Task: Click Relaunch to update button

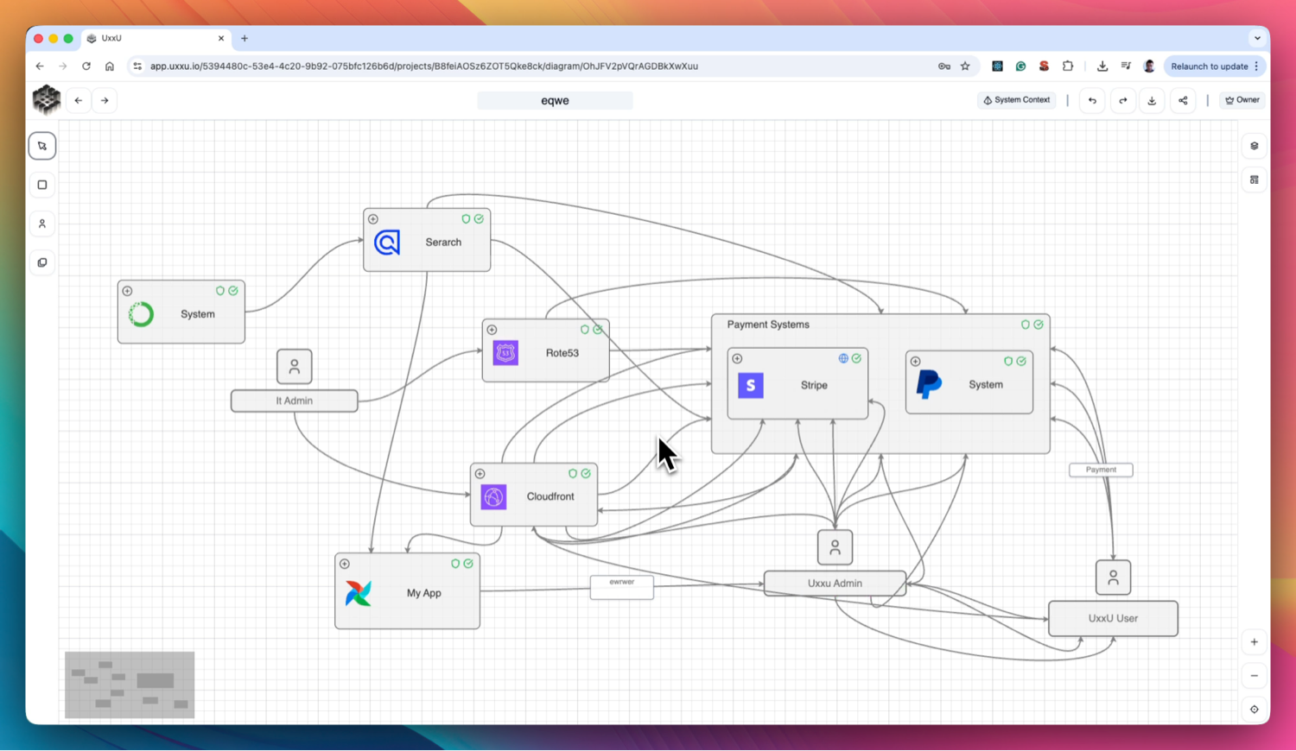Action: click(1209, 66)
